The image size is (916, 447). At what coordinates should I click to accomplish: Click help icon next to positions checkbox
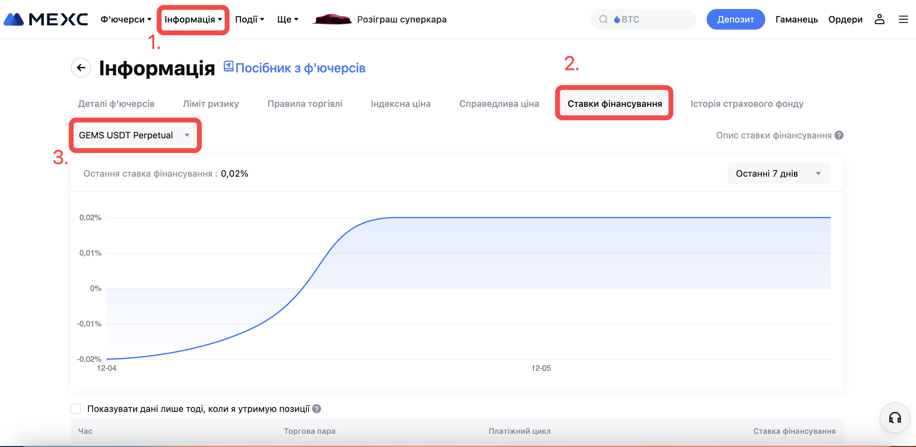[x=317, y=409]
